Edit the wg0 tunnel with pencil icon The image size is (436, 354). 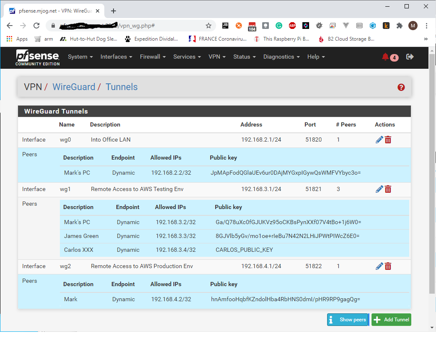[379, 140]
